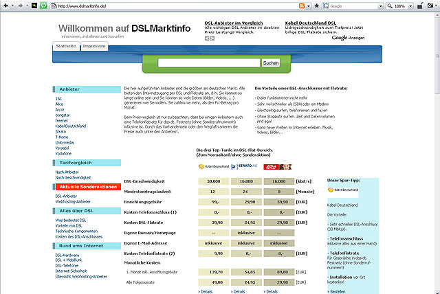Screen dimensions: 440x294
Task: Open provider link Strato
Action: pos(60,131)
